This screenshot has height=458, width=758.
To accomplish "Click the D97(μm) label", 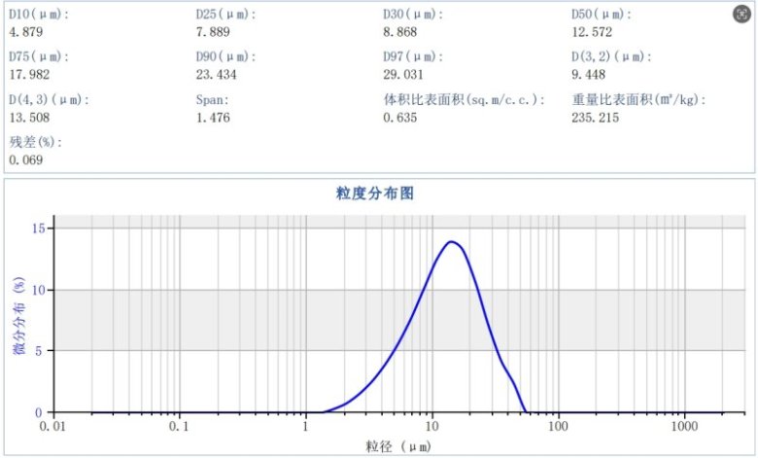I will [x=414, y=57].
